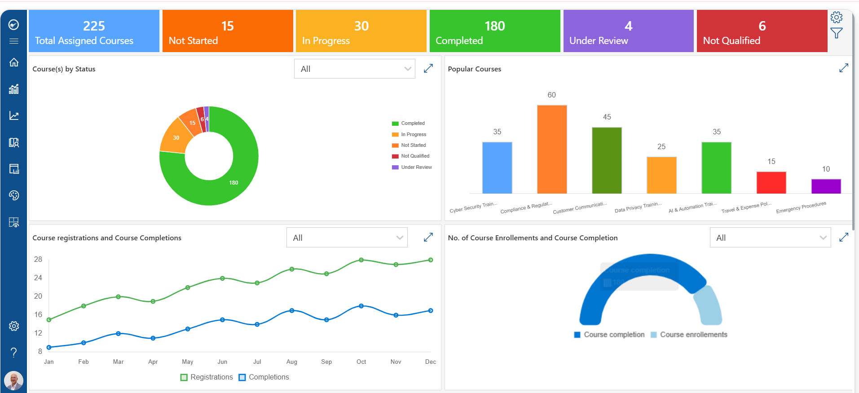859x393 pixels.
Task: Click the In Progress tile
Action: point(361,31)
